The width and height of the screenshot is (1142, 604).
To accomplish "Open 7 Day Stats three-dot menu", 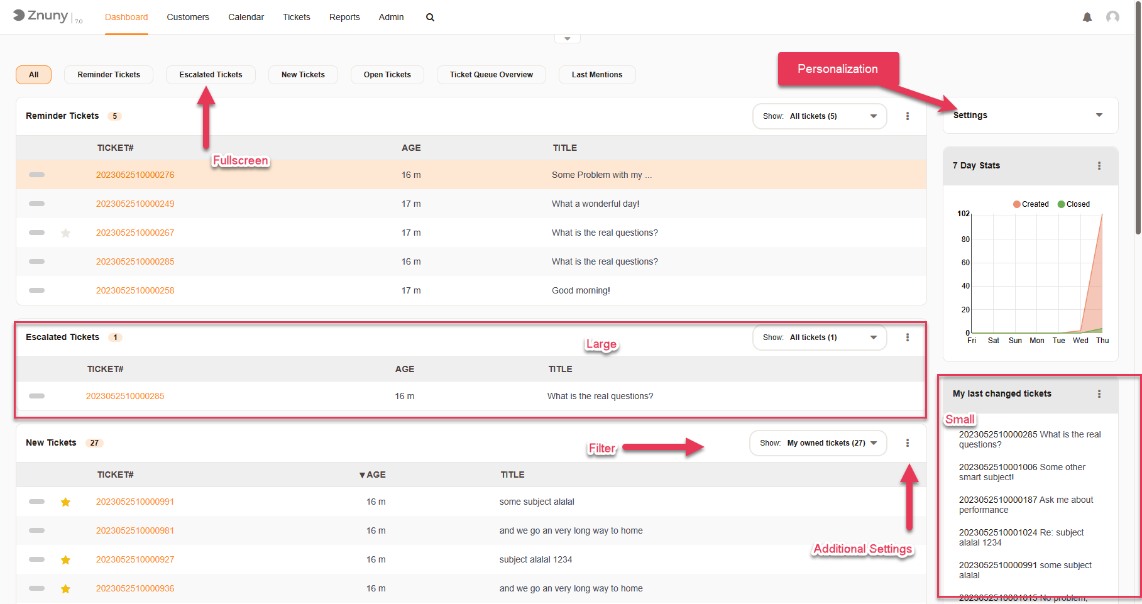I will (1099, 166).
